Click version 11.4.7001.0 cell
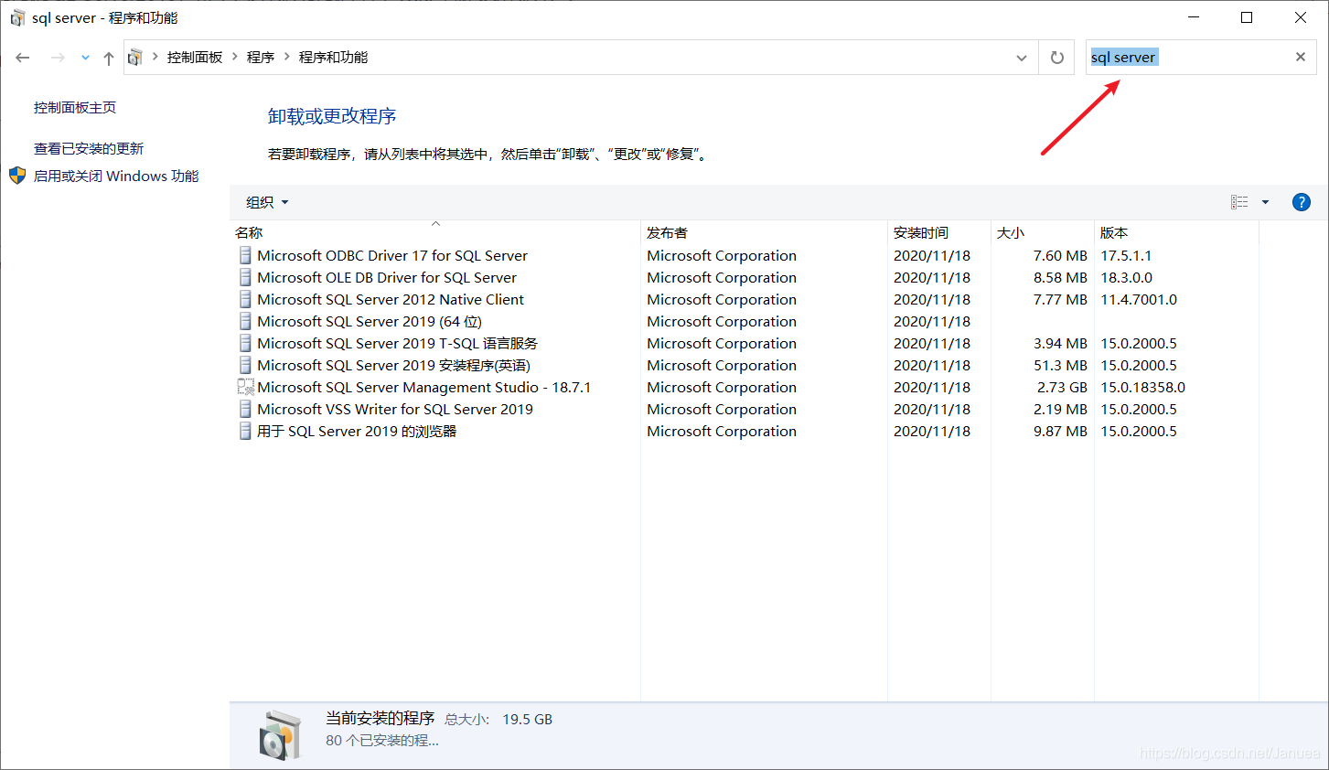Image resolution: width=1329 pixels, height=770 pixels. click(1139, 300)
